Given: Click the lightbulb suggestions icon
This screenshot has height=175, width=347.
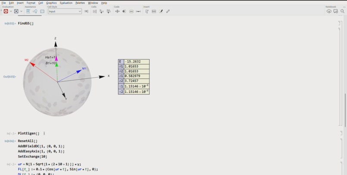Looking at the screenshot, I should click(x=35, y=11).
